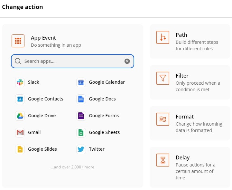Open the Delay action title
232x190 pixels.
183,157
